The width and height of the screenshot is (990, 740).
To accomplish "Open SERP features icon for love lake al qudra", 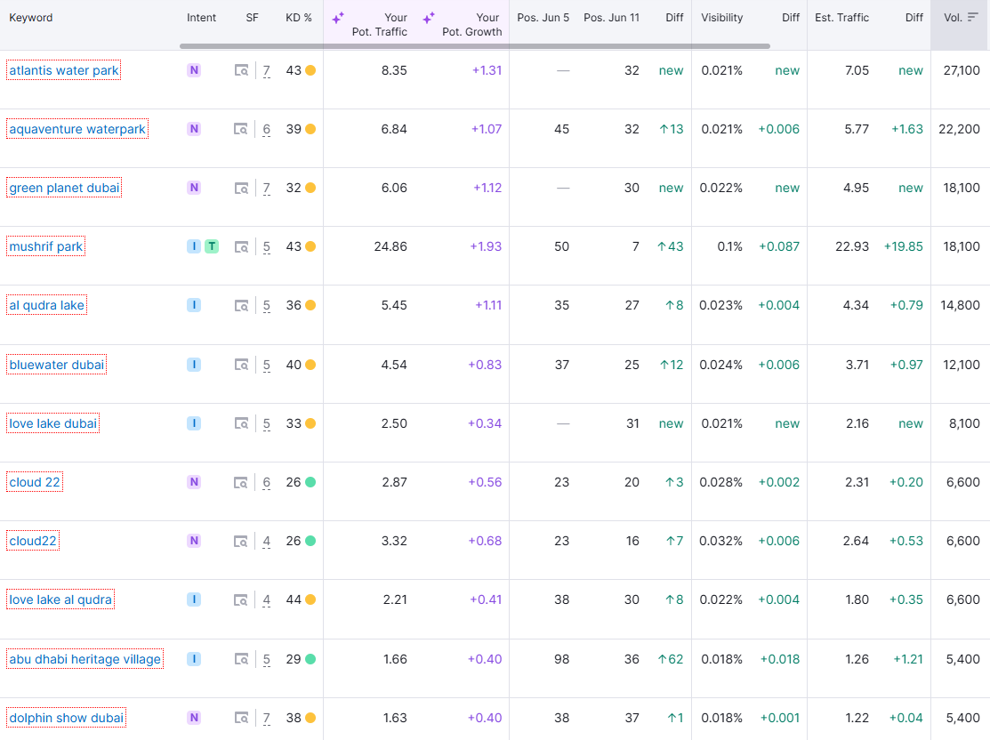I will 241,599.
